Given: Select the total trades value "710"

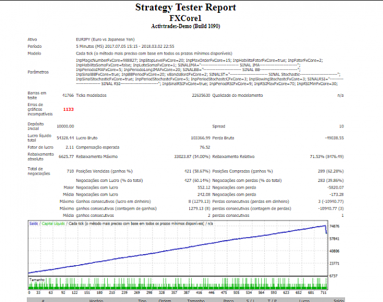Looking at the screenshot, I should tap(70, 172).
